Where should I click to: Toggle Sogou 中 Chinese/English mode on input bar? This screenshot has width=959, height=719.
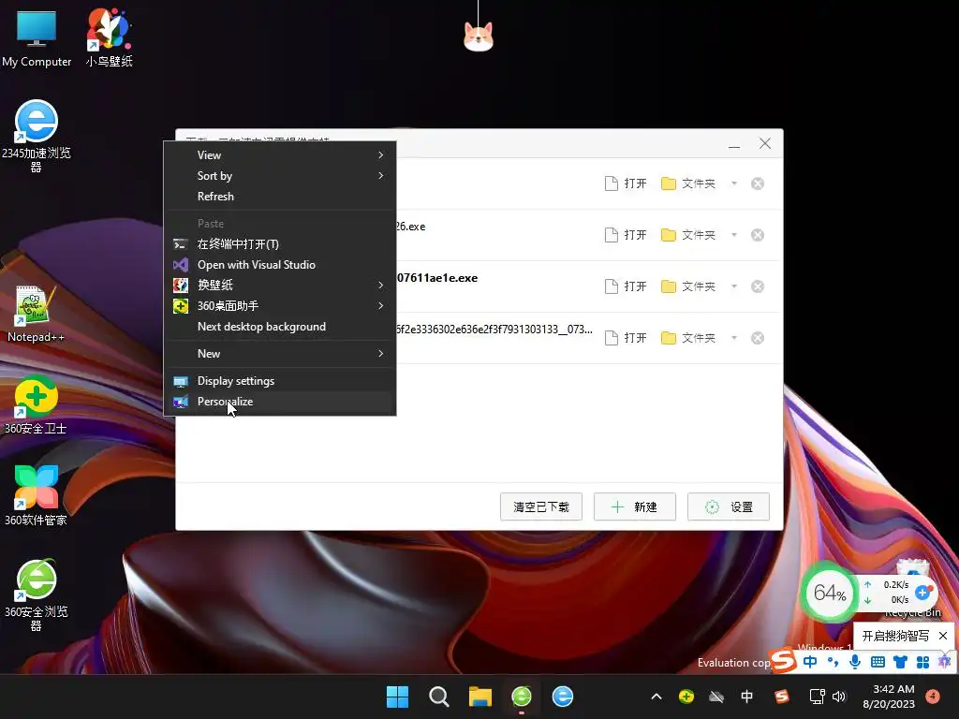810,662
